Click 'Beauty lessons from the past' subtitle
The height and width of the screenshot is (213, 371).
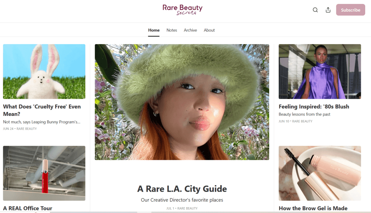(x=304, y=114)
